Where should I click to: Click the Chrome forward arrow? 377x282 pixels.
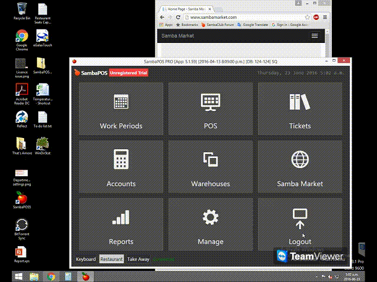[x=170, y=17]
